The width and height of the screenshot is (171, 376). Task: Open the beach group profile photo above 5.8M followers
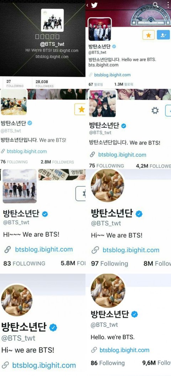click(x=20, y=186)
